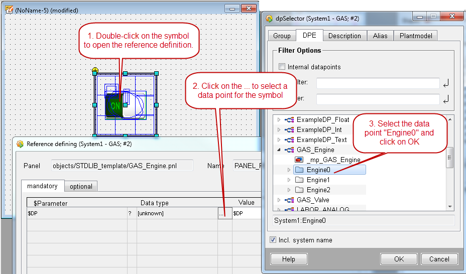
Task: Apply the first filter with enter-arrow icon
Action: pos(446,83)
